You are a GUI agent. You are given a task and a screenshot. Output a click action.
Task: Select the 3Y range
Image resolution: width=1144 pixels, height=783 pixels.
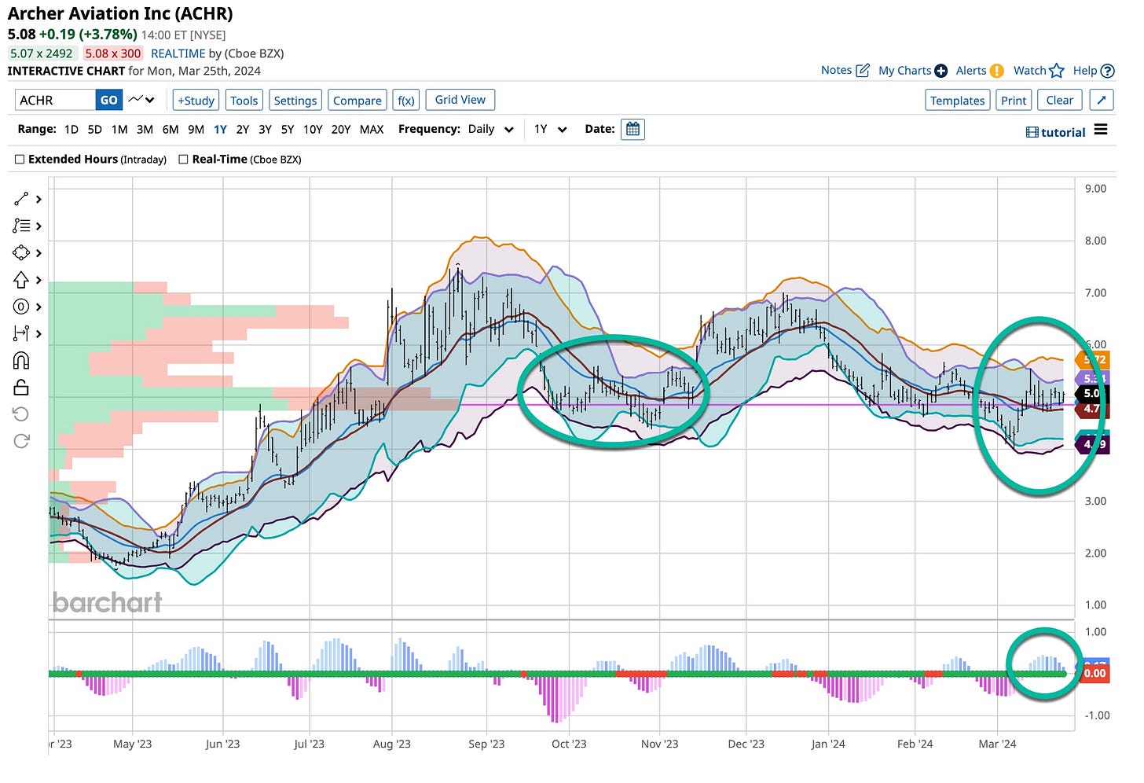tap(265, 129)
